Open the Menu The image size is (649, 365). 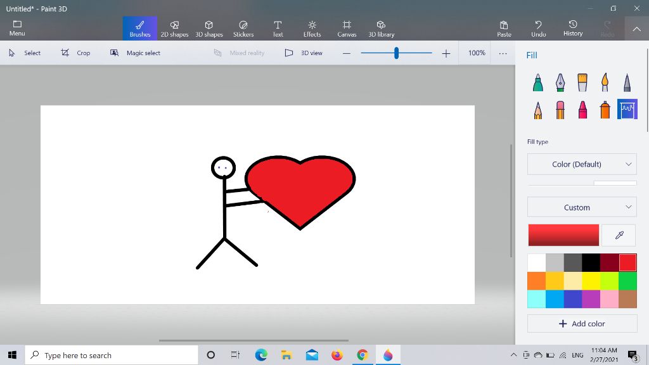(17, 29)
